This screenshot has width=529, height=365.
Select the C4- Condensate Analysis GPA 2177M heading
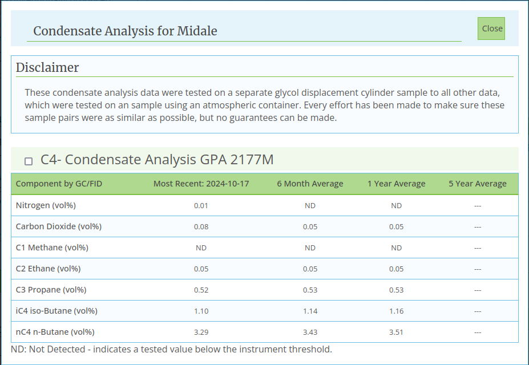pyautogui.click(x=157, y=160)
